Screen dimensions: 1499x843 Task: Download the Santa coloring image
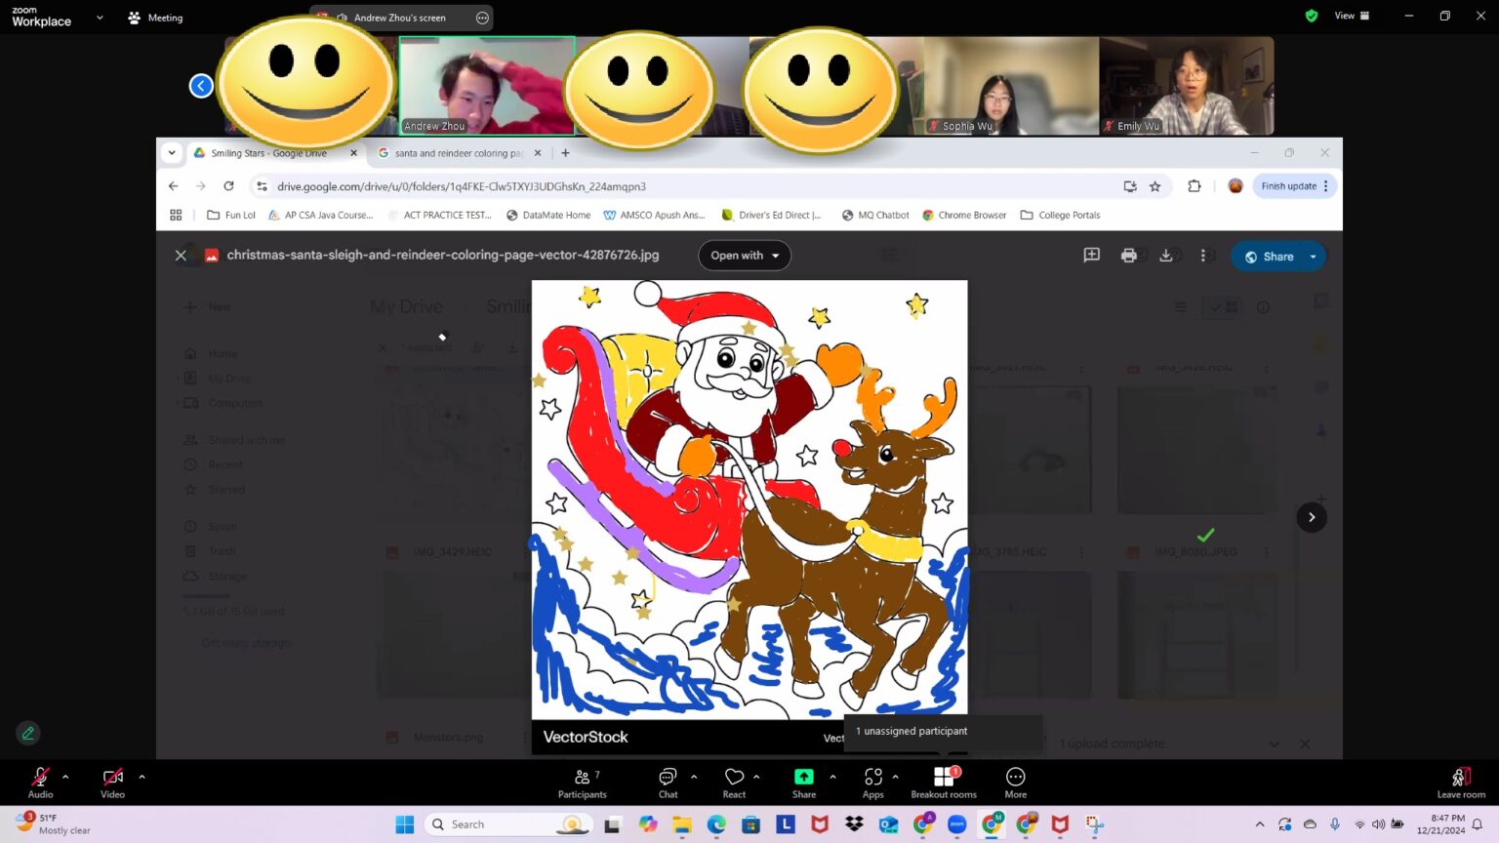click(1166, 256)
